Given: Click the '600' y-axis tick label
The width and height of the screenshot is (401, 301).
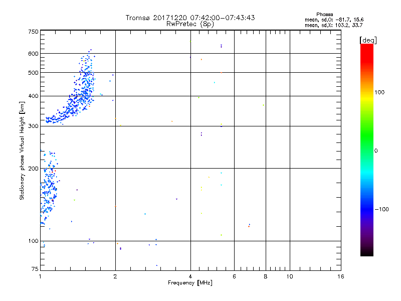Looking at the screenshot, I should point(33,54).
